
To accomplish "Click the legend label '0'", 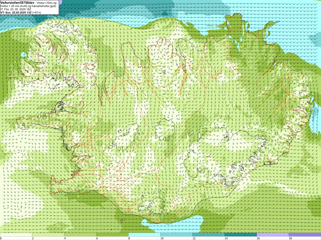I will pos(1,238).
